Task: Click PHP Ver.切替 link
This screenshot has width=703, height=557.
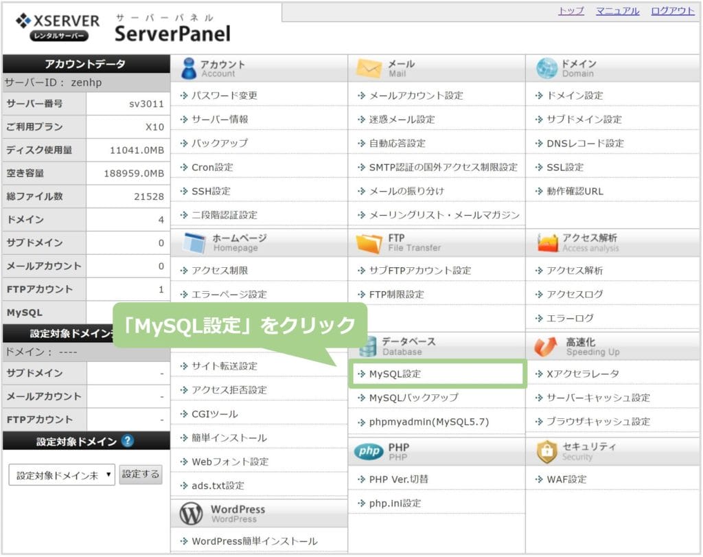Action: [x=398, y=479]
